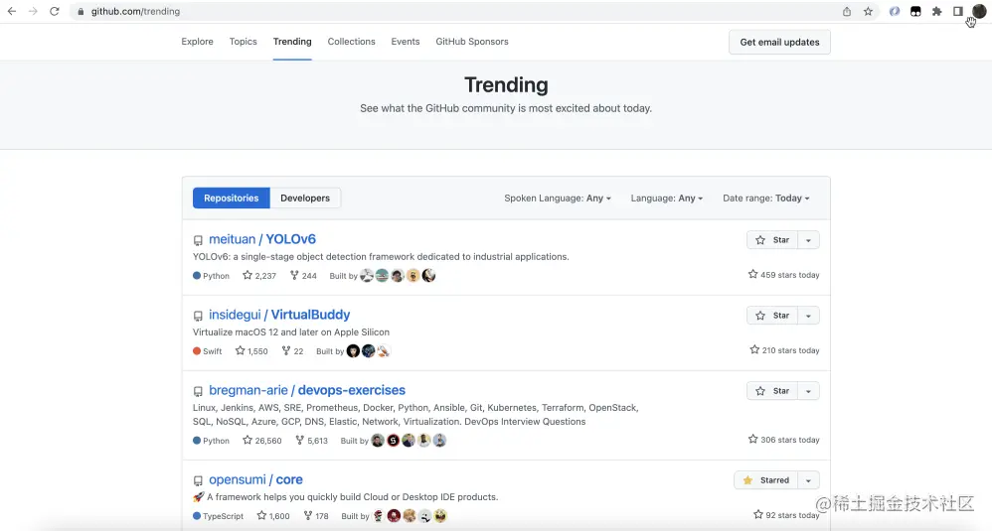
Task: Click the repo icon beside insidegui / VirtualBuddy
Action: [x=198, y=316]
